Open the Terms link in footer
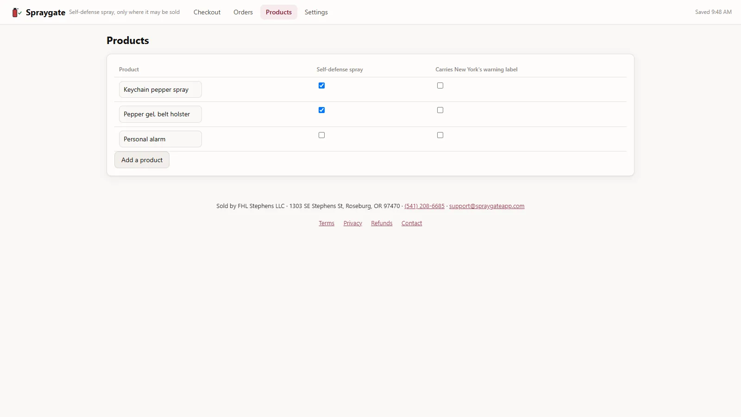 pyautogui.click(x=327, y=223)
